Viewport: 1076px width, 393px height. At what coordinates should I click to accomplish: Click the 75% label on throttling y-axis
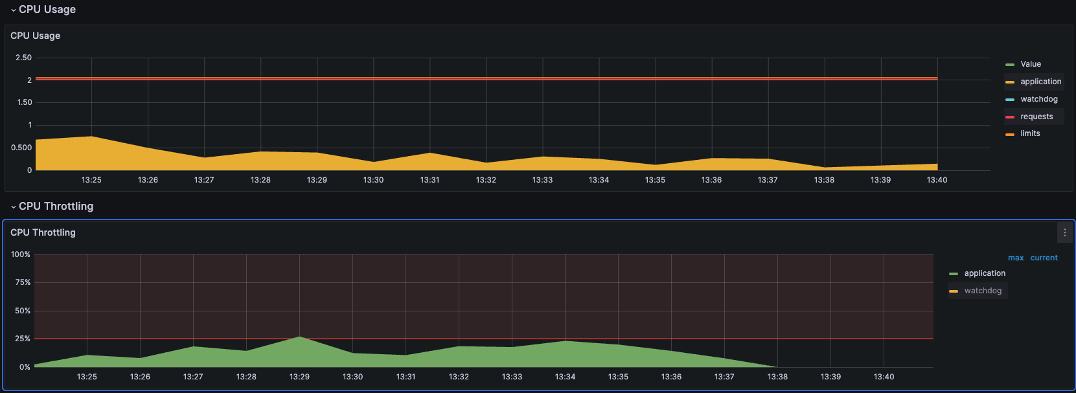pos(23,282)
